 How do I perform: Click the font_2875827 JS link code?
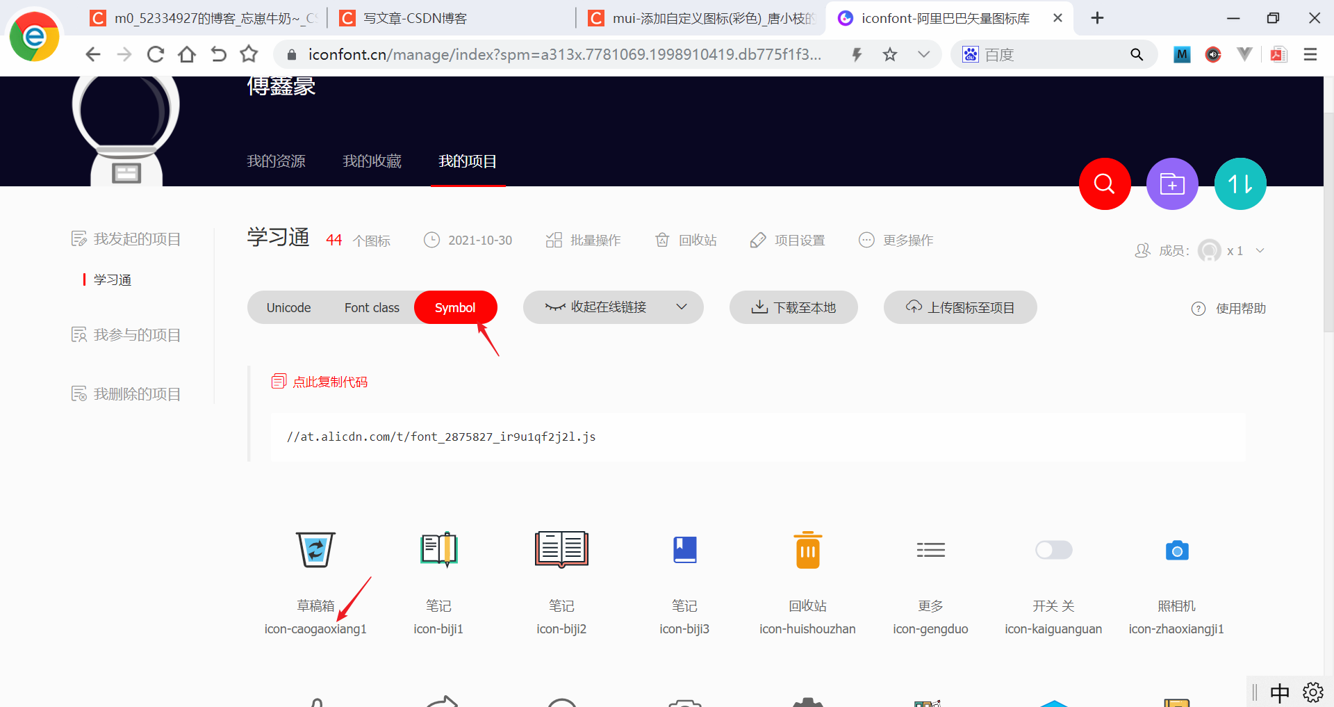[441, 437]
